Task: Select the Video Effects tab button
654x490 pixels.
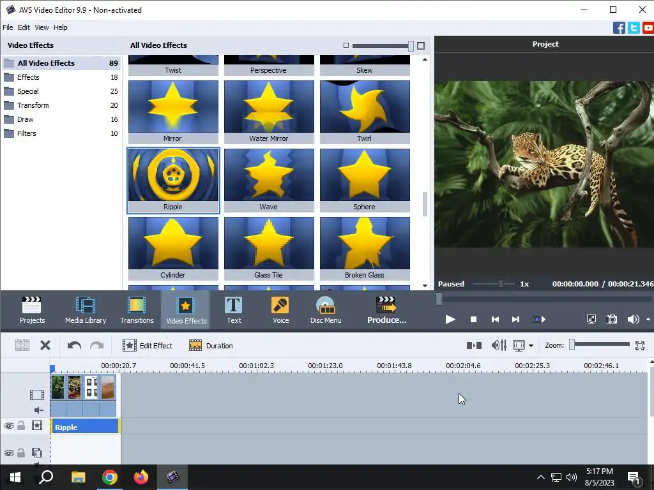Action: point(186,311)
